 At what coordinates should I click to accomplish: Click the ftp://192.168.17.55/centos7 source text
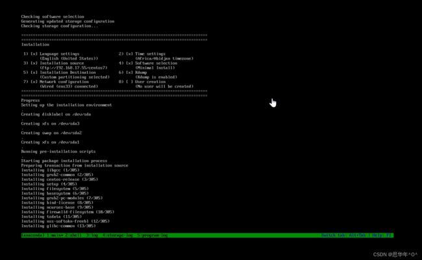(73, 68)
